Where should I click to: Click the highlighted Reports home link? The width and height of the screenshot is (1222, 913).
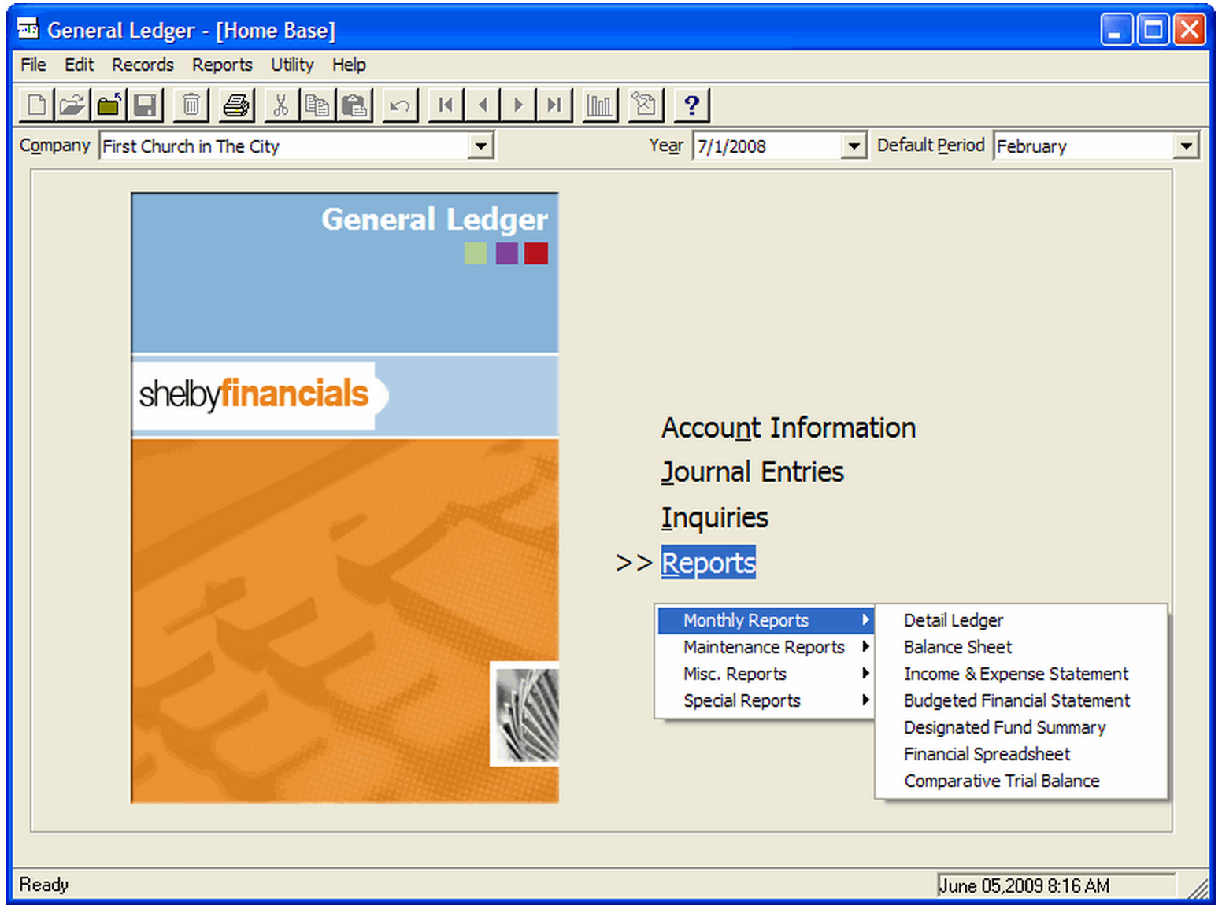point(708,563)
